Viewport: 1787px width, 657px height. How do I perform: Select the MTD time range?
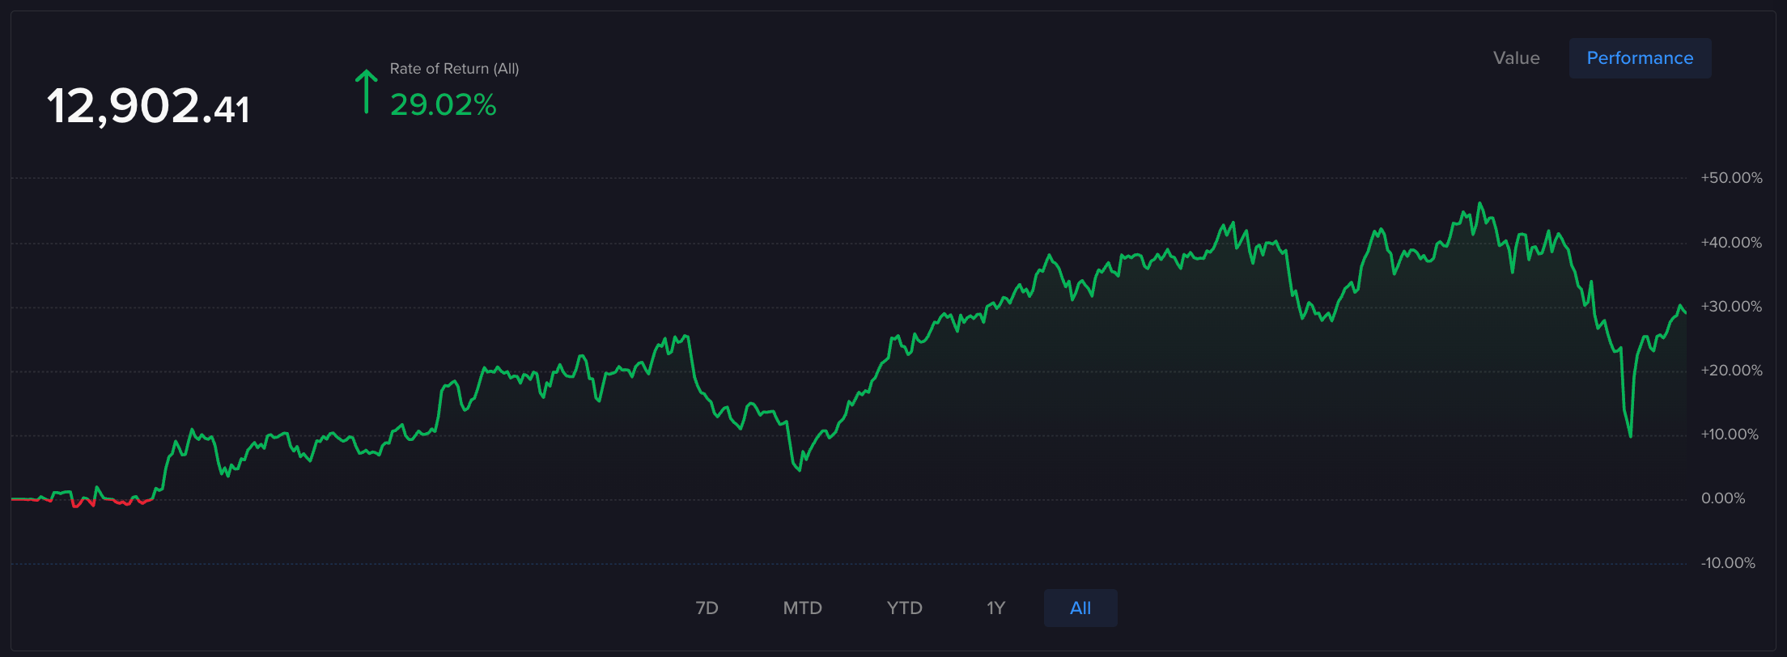point(802,608)
